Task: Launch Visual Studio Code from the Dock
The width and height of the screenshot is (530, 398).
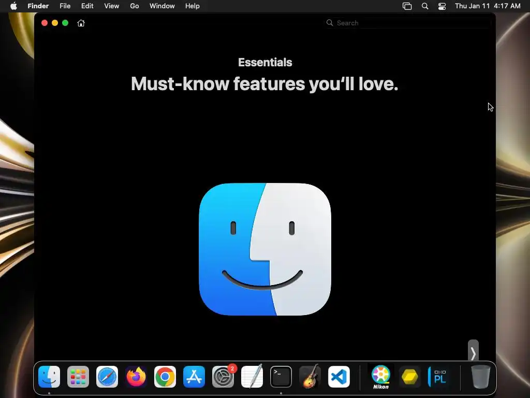Action: (338, 377)
